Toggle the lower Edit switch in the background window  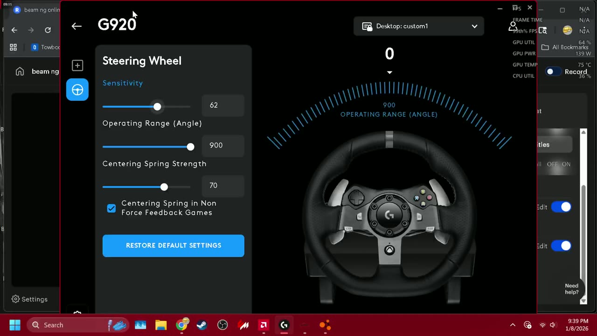click(561, 245)
